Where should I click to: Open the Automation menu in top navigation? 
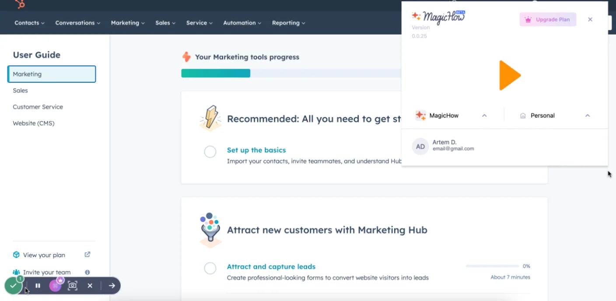point(242,23)
